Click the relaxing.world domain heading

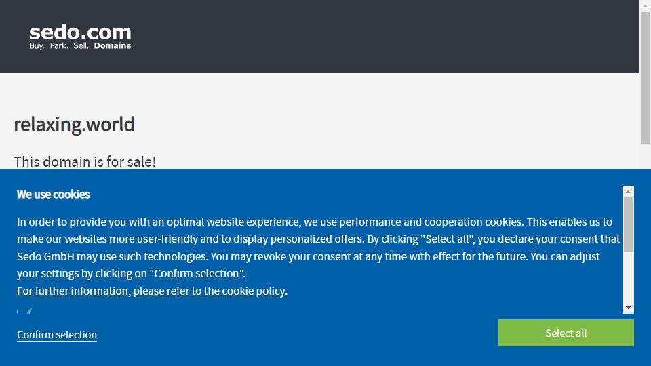click(x=75, y=124)
